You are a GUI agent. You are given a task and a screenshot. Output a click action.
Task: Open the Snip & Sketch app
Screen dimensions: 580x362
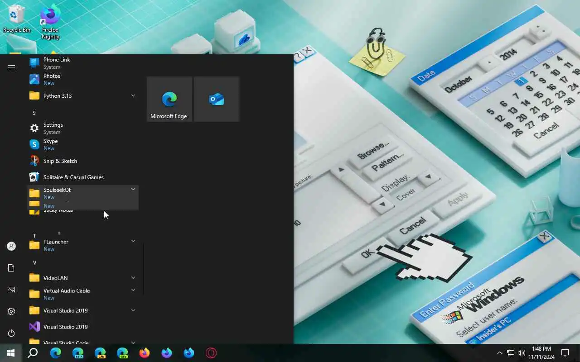(x=83, y=161)
